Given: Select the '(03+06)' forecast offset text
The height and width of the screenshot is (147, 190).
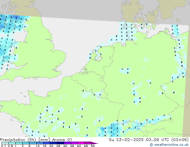Looking at the screenshot, I should tap(180, 140).
